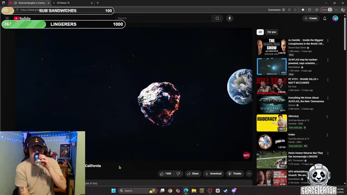
Task: Open options menu for AJ Gentile video
Action: pyautogui.click(x=328, y=41)
